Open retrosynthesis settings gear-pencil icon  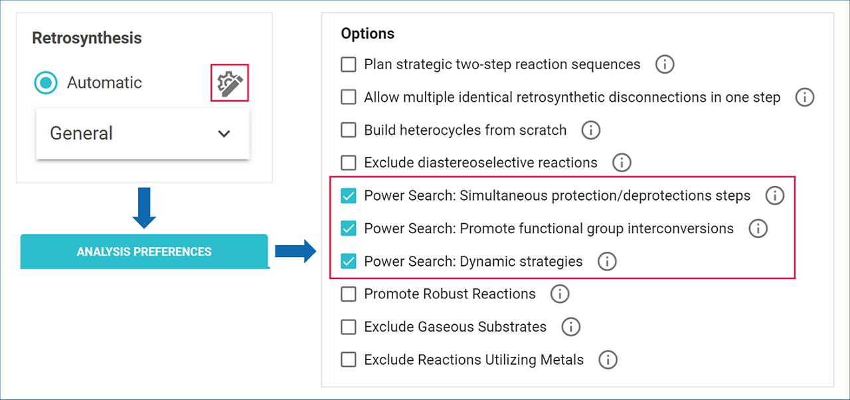(x=230, y=83)
